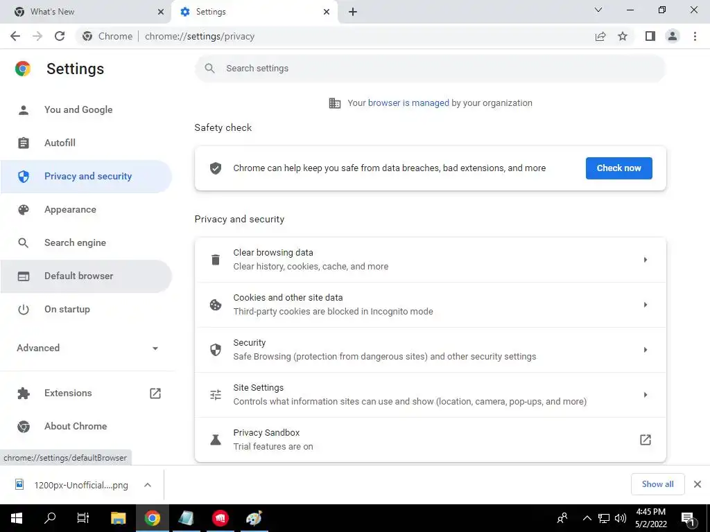Click the browser back arrow

pyautogui.click(x=15, y=36)
